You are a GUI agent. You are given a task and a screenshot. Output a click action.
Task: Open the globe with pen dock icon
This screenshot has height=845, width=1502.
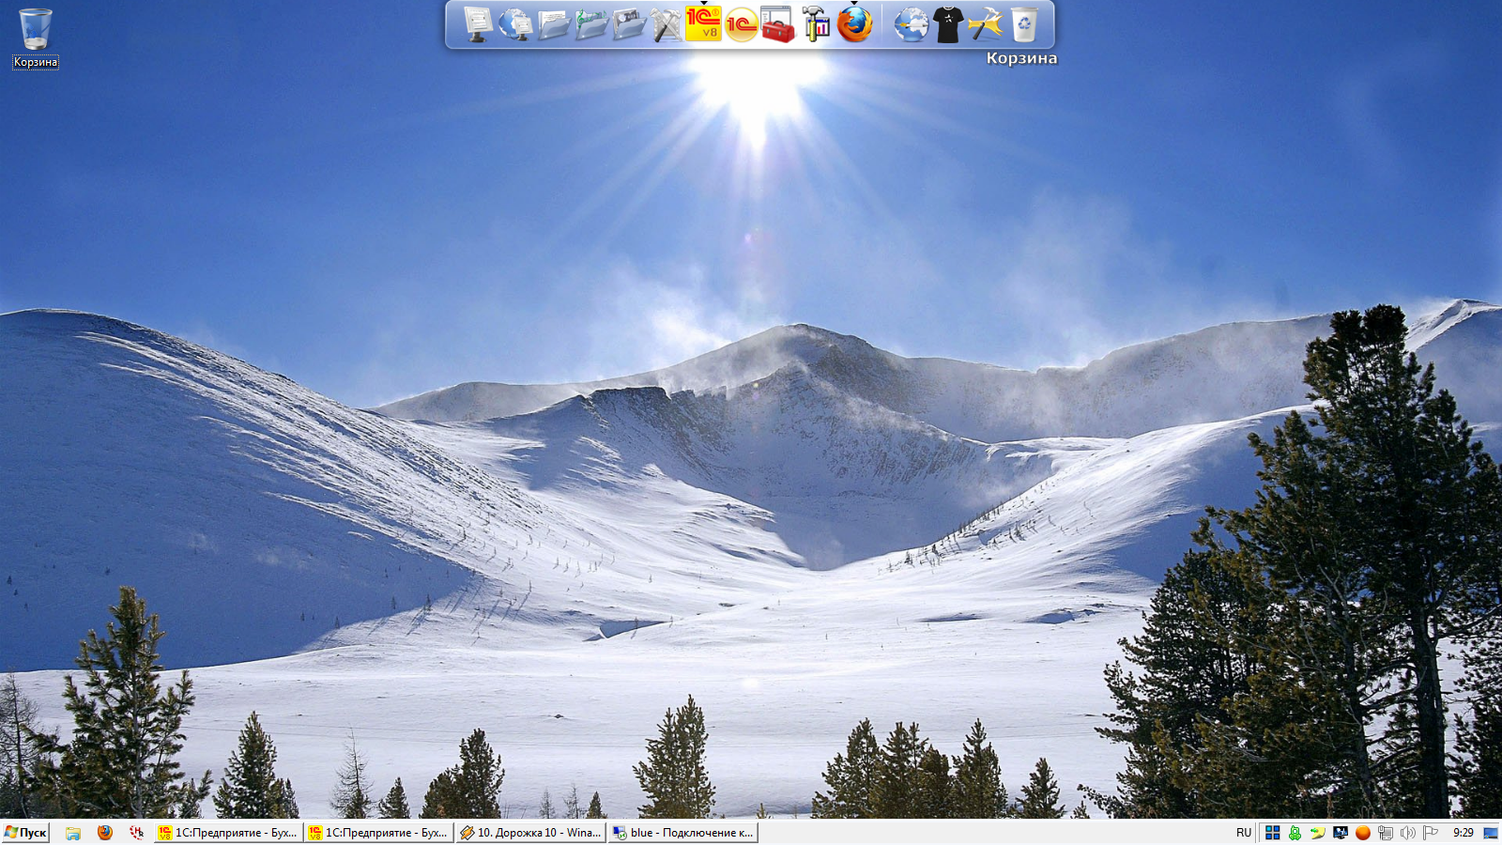(911, 24)
